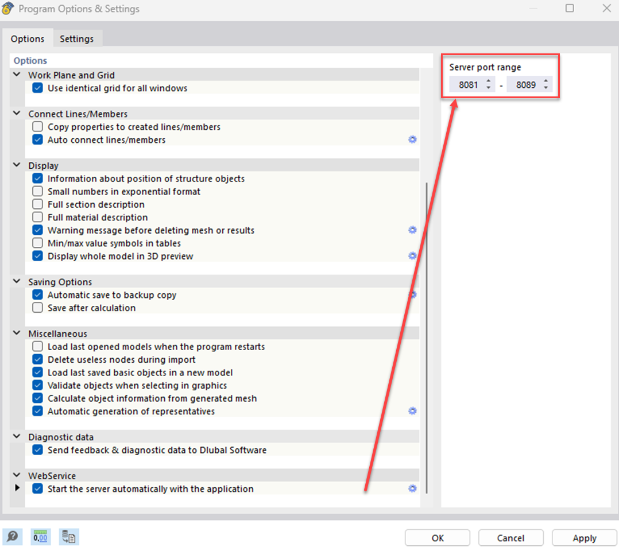Viewport: 619px width, 551px height.
Task: Increase the 8081 port with its up stepper
Action: coord(488,81)
